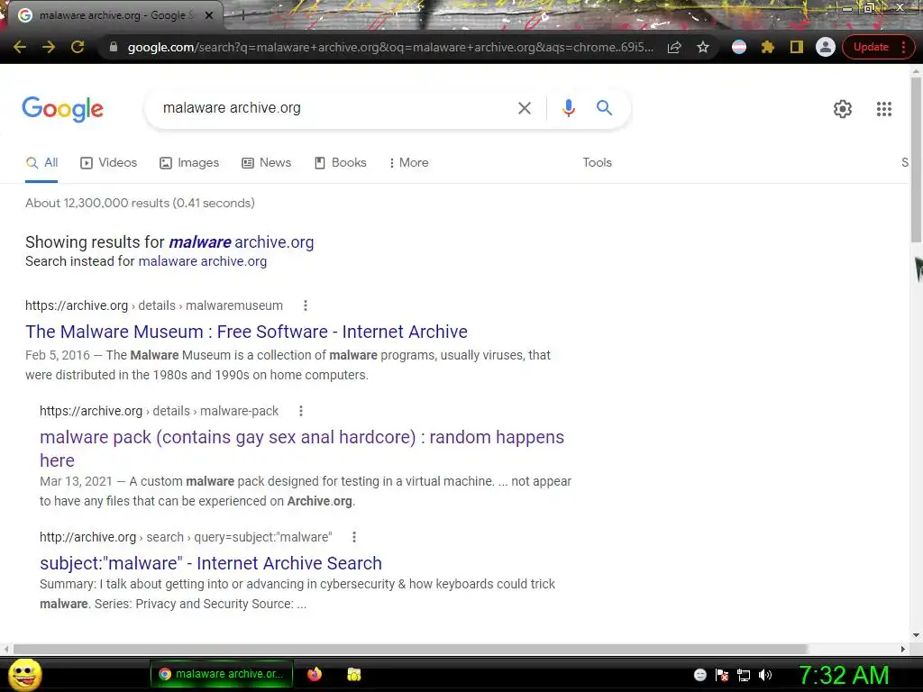
Task: Click the https://archive.org › details › malwaremuseum URL
Action: point(154,305)
